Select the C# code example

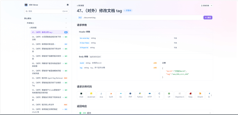tap(169, 95)
